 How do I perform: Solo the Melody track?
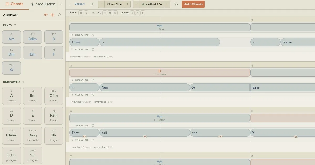click(x=115, y=13)
